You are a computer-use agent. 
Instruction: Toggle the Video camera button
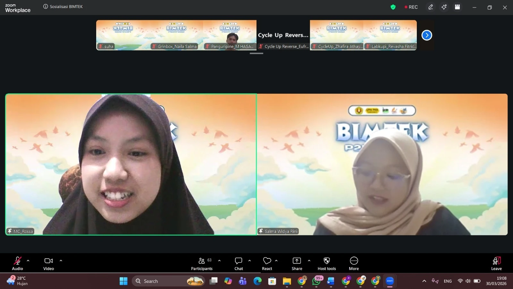[48, 263]
